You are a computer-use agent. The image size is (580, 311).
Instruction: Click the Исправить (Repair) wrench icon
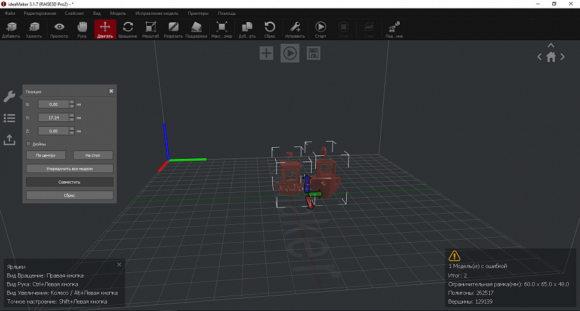coord(295,29)
